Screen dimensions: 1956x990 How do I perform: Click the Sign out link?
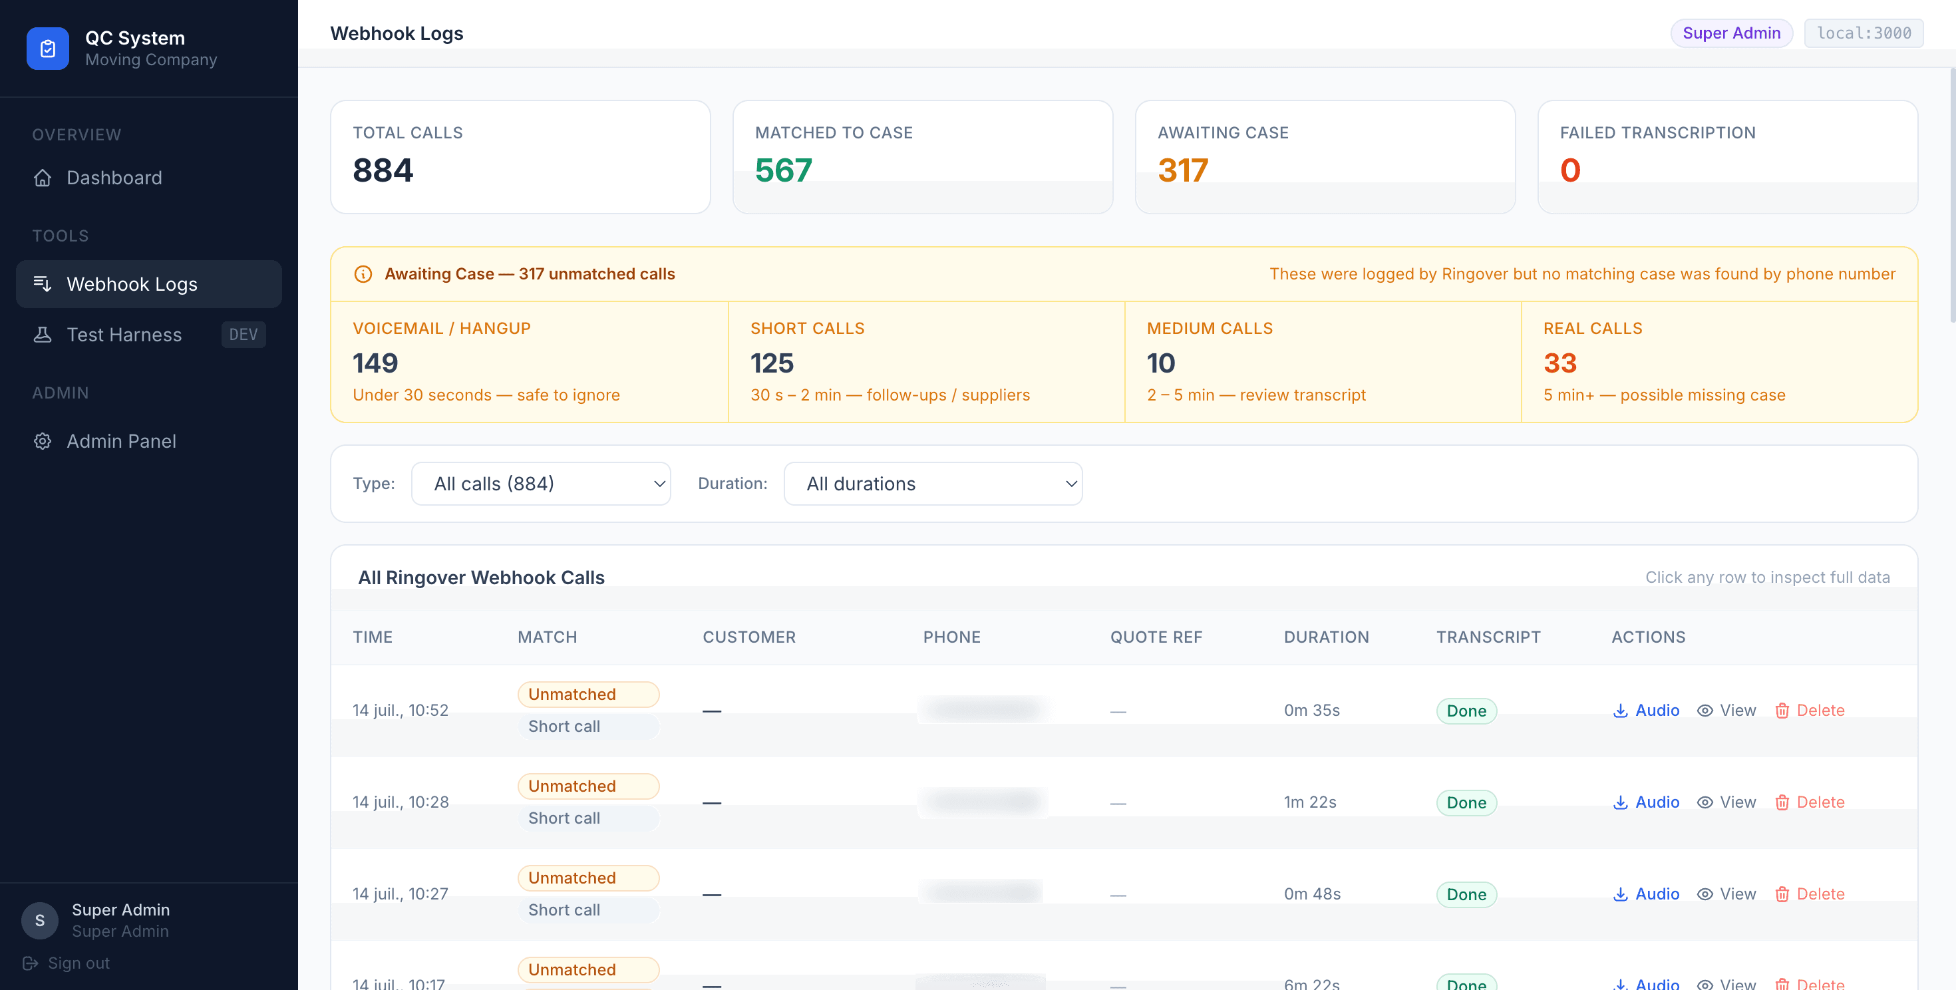(x=66, y=963)
